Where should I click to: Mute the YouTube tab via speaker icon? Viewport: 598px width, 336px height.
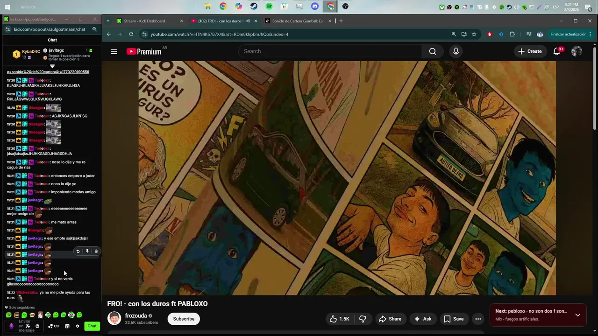pos(248,21)
